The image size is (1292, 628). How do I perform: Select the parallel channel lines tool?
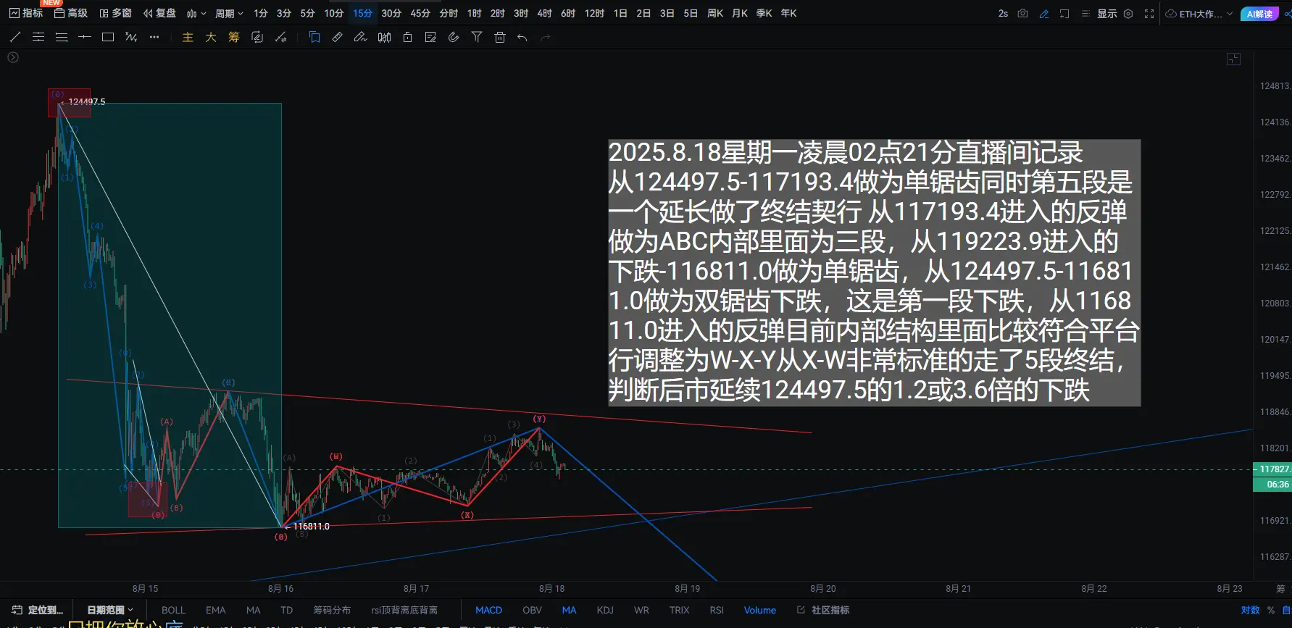[38, 37]
